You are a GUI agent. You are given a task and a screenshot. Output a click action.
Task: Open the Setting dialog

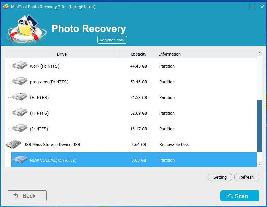[220, 177]
